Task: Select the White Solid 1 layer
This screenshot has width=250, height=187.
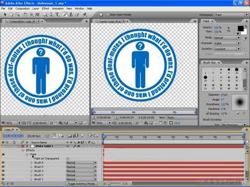Action: 44,146
